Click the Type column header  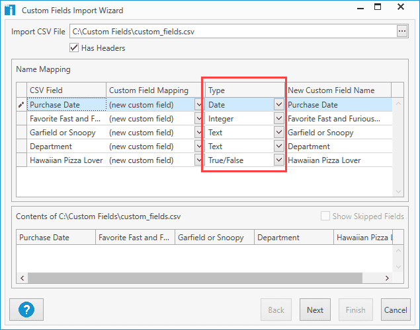[245, 90]
